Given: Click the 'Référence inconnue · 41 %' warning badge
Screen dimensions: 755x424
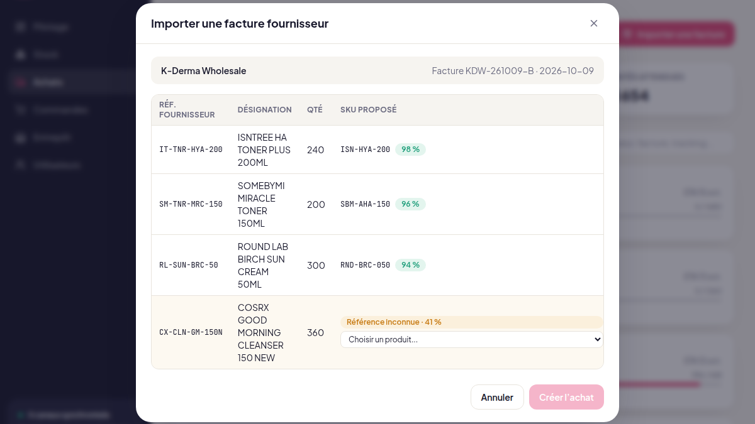Looking at the screenshot, I should point(472,322).
